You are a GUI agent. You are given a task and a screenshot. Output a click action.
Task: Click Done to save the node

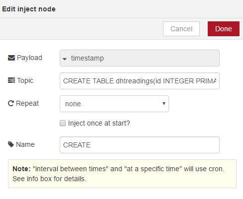click(x=224, y=29)
